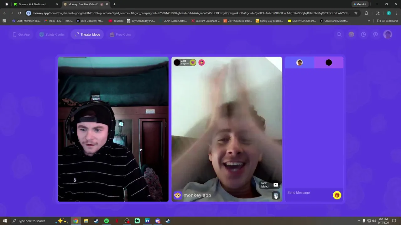Viewport: 401px width, 225px height.
Task: Open Chrome profile Z avatar
Action: coord(389,13)
